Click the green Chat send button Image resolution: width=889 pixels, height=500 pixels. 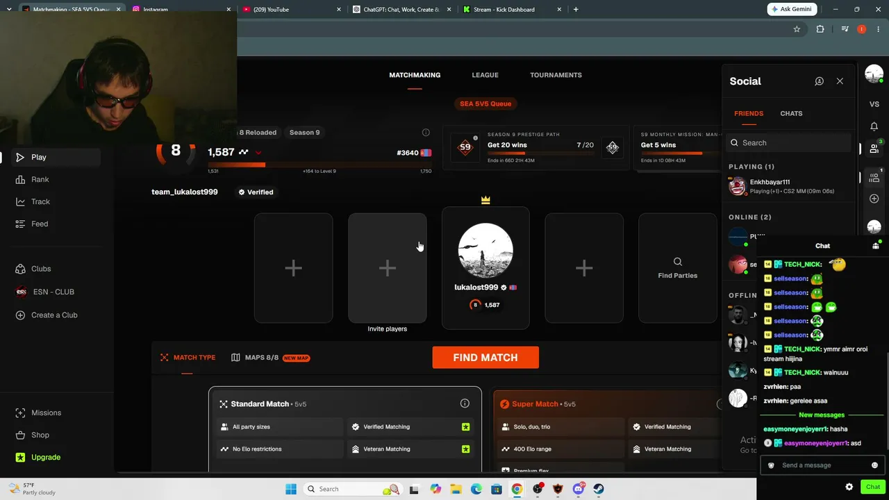point(873,487)
